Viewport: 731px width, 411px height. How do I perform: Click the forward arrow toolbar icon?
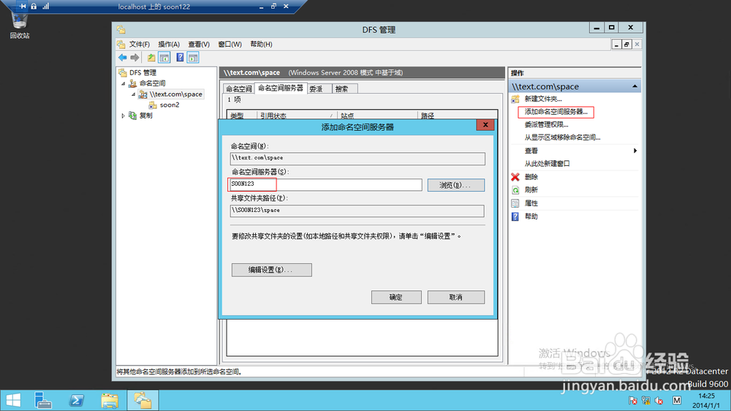[135, 57]
